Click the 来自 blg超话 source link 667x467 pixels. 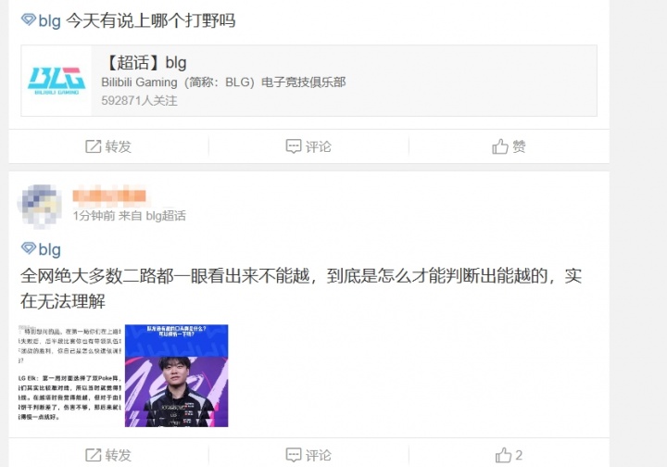(x=152, y=216)
